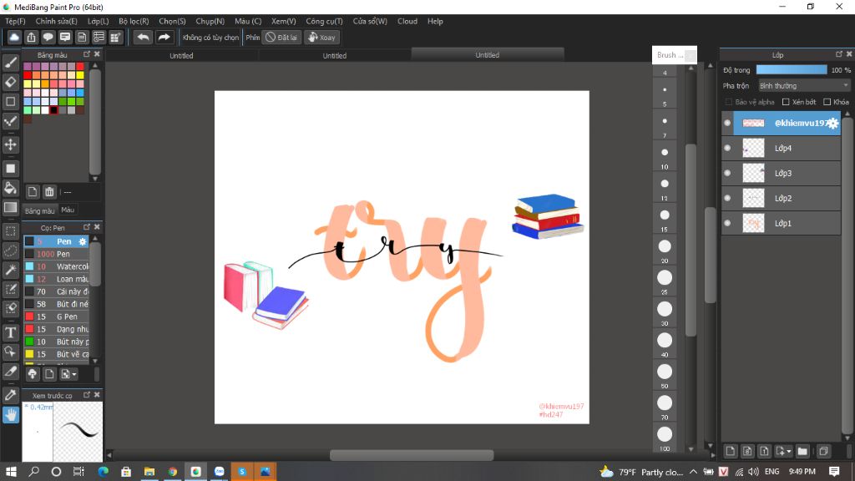Select the Bucket fill tool
Screen dimensions: 855x481
pyautogui.click(x=10, y=188)
